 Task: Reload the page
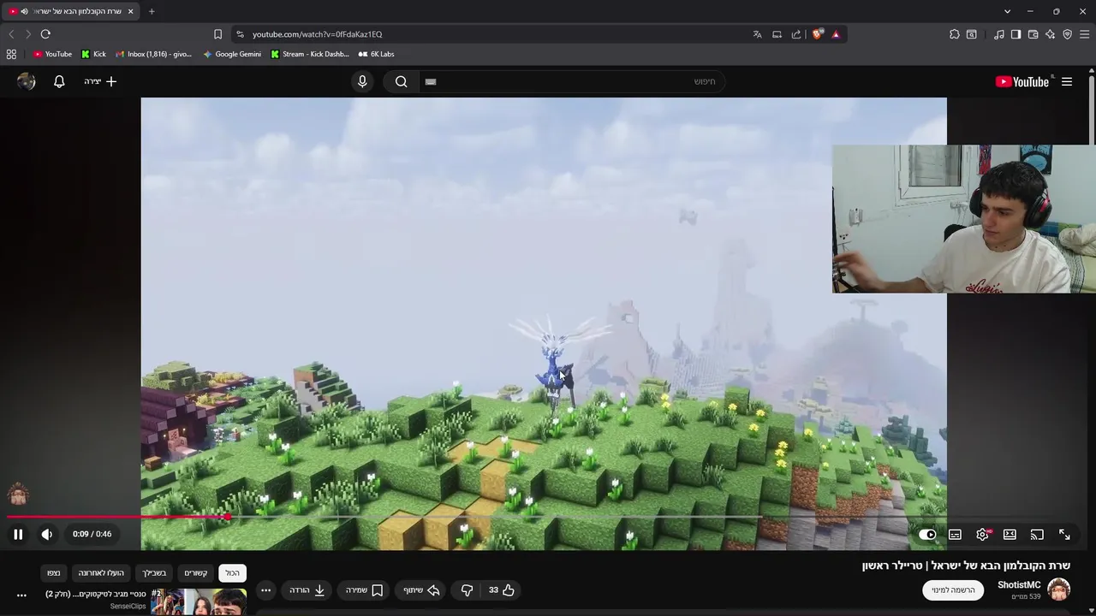pos(45,34)
